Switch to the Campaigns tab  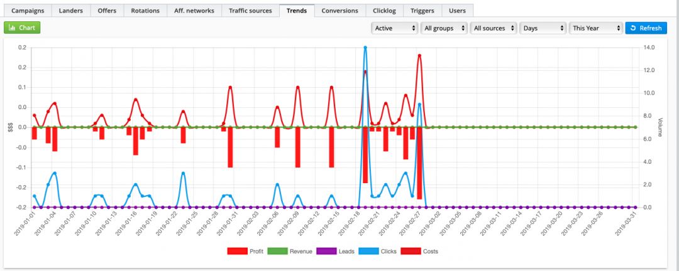(x=27, y=11)
